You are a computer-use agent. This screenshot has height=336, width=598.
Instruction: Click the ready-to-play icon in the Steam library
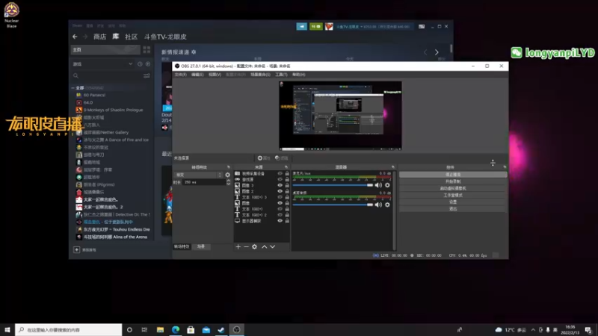click(148, 64)
